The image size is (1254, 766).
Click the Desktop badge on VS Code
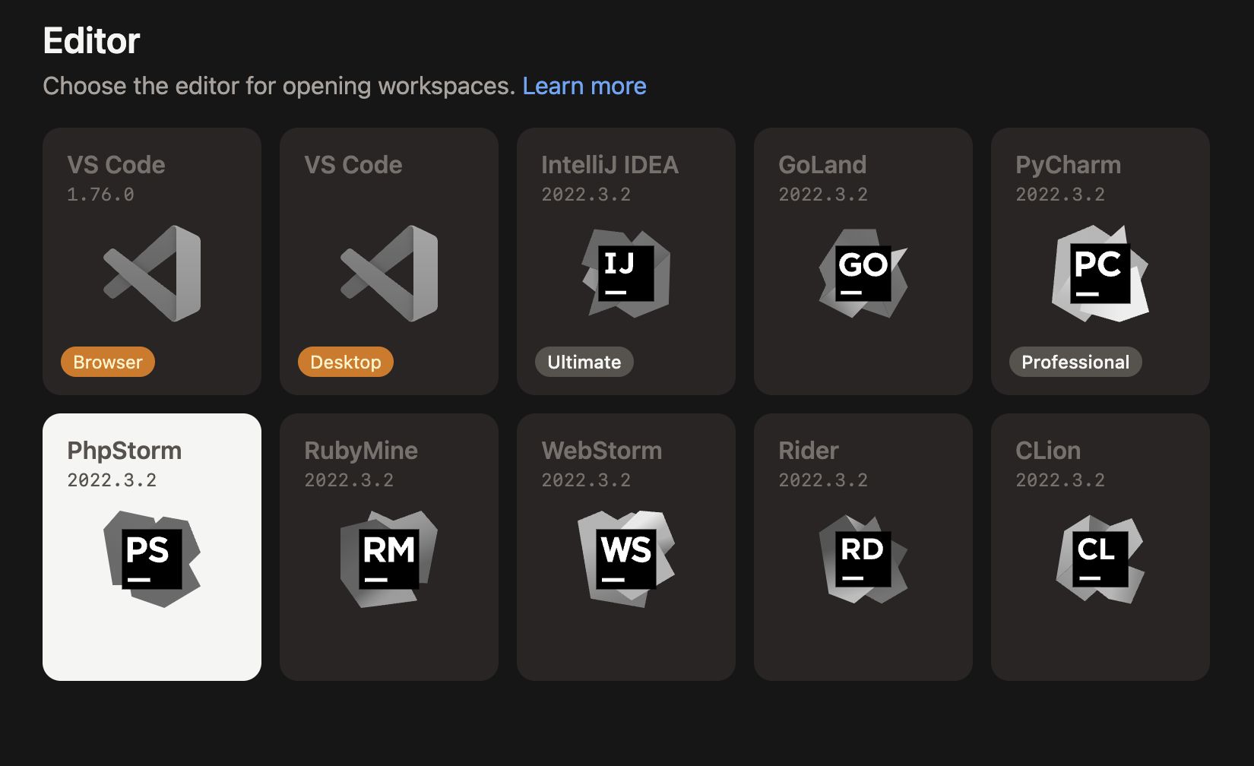346,362
